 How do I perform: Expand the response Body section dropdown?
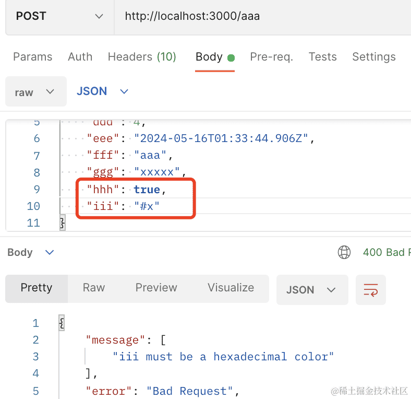point(31,253)
